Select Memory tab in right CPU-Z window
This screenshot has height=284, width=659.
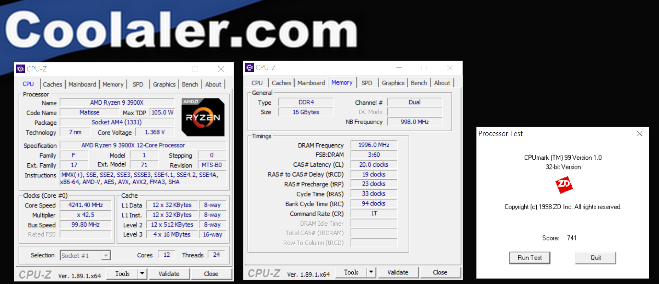tap(342, 82)
